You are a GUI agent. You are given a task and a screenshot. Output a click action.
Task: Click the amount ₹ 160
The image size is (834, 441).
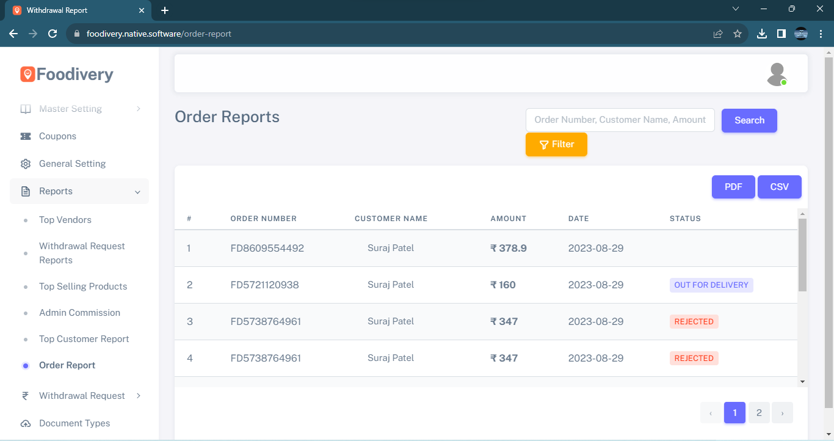503,285
